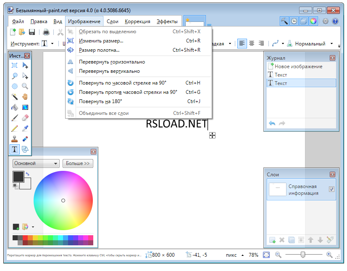
Task: Open the antialiasing mode dropdown arrow
Action: coord(283,44)
